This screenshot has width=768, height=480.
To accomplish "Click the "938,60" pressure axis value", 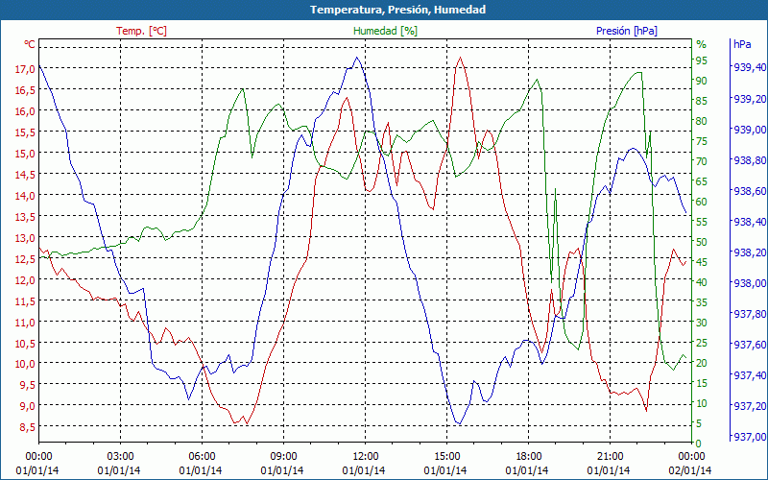I will point(750,191).
